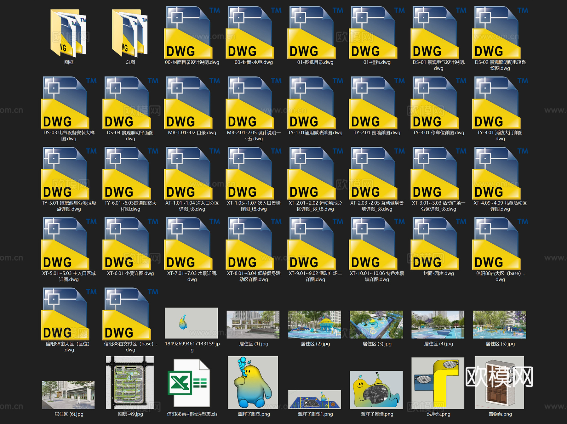Select 居住区 (1).jpg thumbnail
Viewport: 567px width, 424px height.
pyautogui.click(x=253, y=325)
